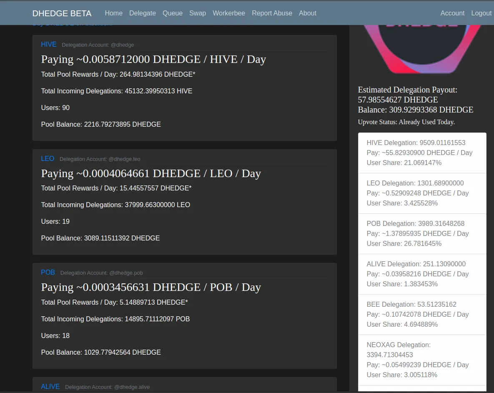This screenshot has width=494, height=393.
Task: Click 'Total Incoming Delegations: 37999.66300000 LEO'
Action: click(115, 205)
